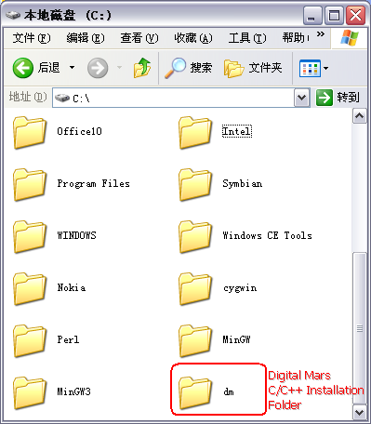
Task: Toggle the Folders pane button
Action: click(253, 68)
